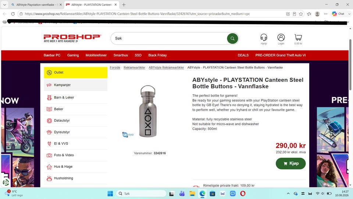Click the Kampanjer megaphone icon
The height and width of the screenshot is (199, 353).
tap(49, 85)
